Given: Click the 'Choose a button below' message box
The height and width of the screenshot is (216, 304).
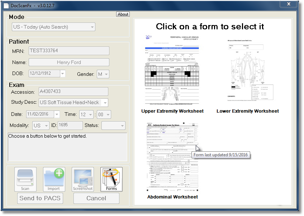Looking at the screenshot, I should coord(67,147).
